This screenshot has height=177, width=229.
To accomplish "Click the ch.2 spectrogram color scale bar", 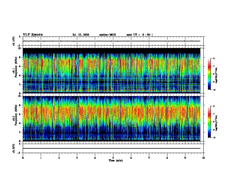I will (209, 122).
